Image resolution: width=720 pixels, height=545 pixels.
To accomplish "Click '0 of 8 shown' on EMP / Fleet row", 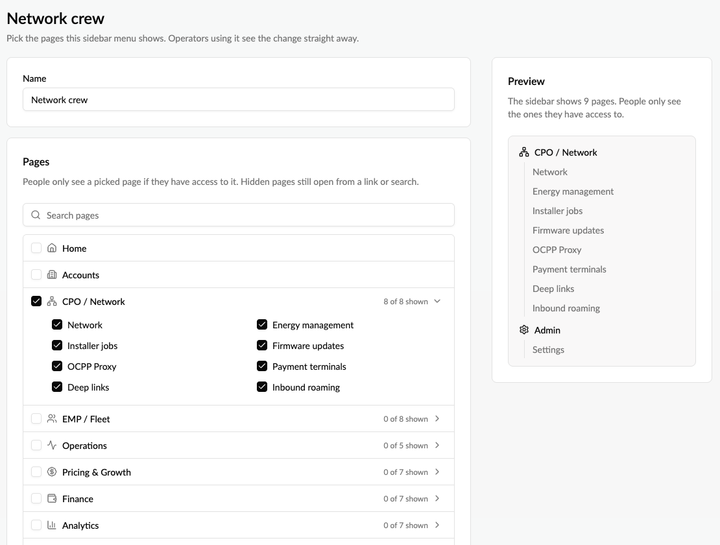I will pyautogui.click(x=405, y=419).
